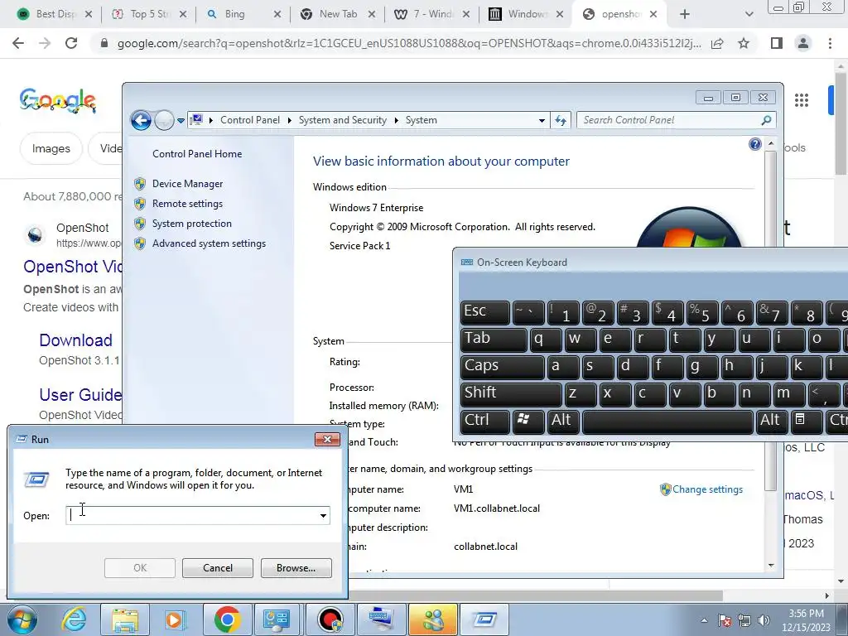
Task: Open Google apps grid icon
Action: [802, 100]
